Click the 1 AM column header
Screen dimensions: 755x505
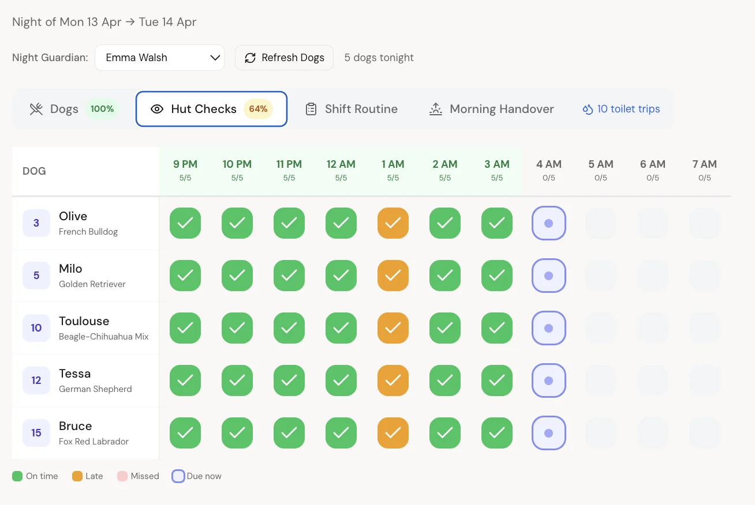[393, 171]
